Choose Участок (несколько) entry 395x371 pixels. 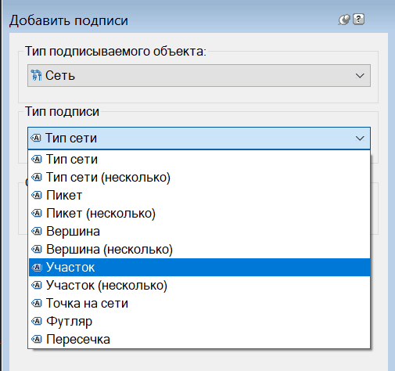coord(199,285)
